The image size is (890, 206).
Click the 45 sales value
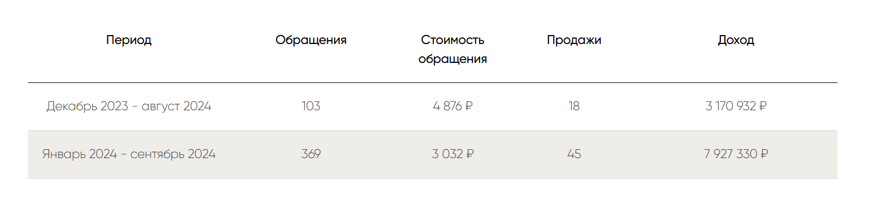(574, 154)
